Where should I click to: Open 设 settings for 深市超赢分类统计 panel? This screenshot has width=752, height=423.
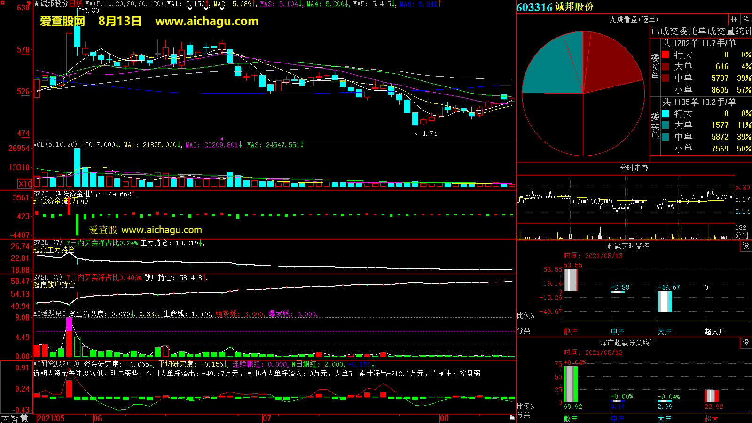click(746, 343)
